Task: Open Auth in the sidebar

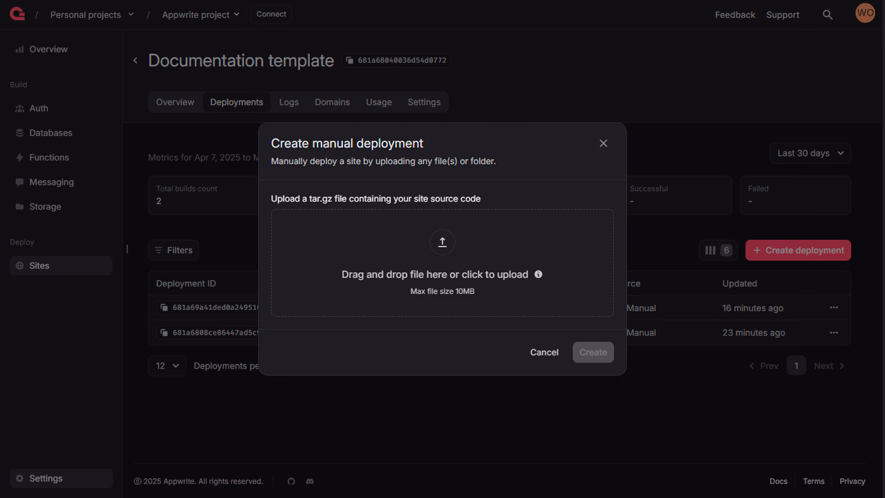Action: click(x=61, y=109)
